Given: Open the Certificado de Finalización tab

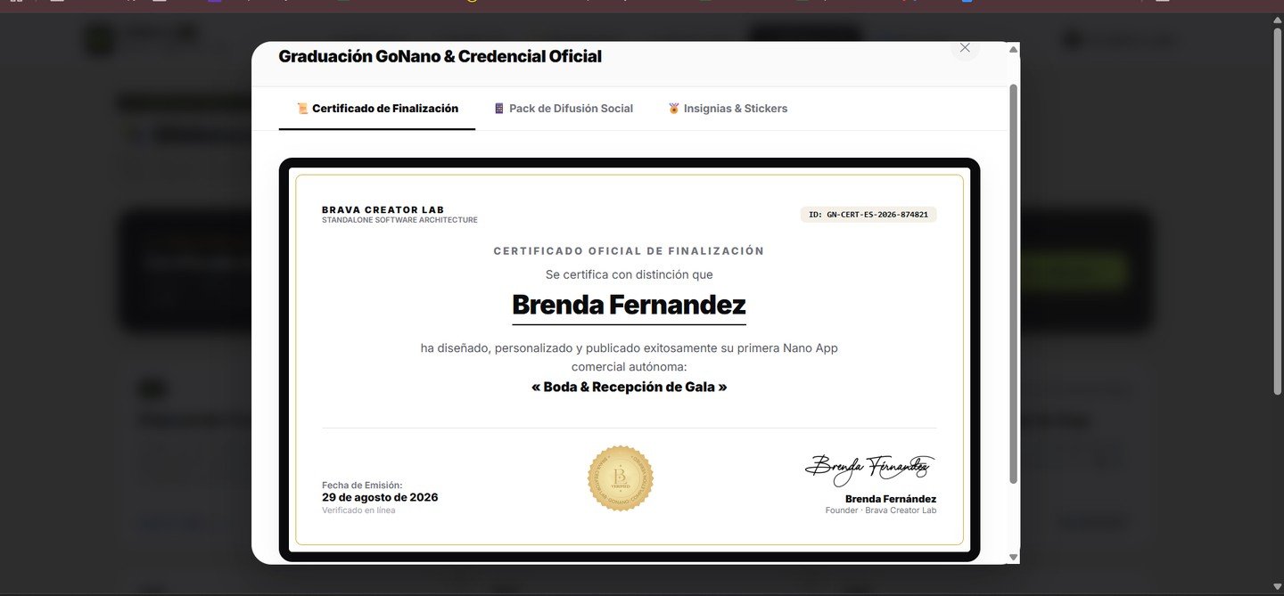Looking at the screenshot, I should coord(377,109).
